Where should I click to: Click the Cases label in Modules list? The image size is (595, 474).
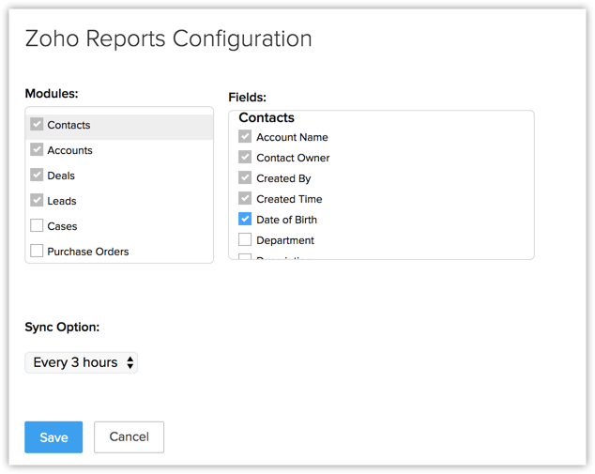[x=62, y=226]
